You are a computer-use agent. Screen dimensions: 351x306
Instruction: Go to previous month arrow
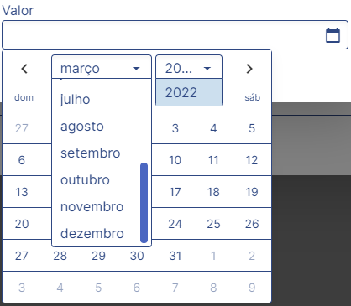click(24, 69)
